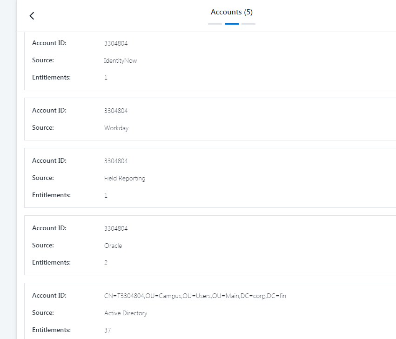Click Account ID value in Field Reporting card
Image resolution: width=396 pixels, height=339 pixels.
tap(116, 161)
